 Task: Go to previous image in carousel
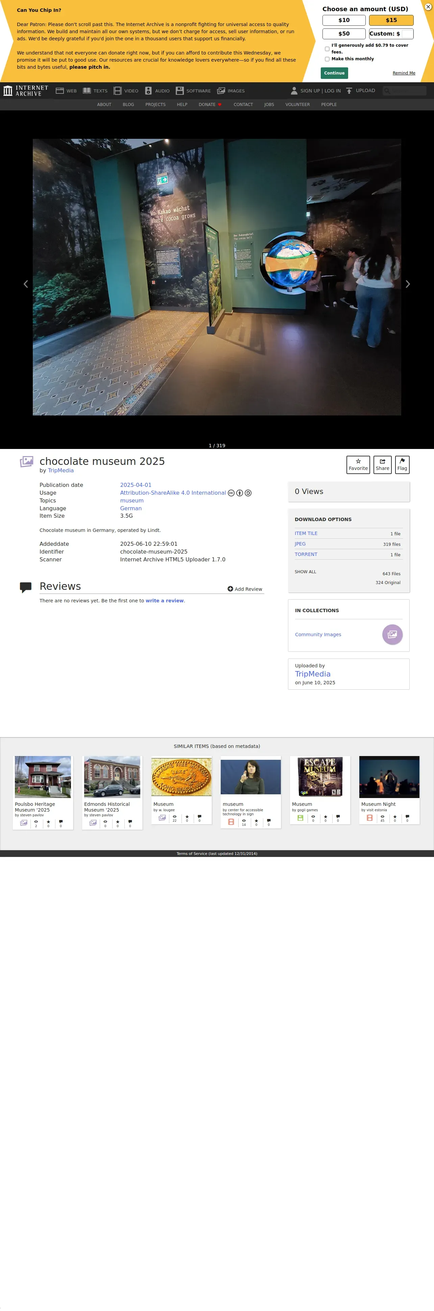pyautogui.click(x=26, y=284)
